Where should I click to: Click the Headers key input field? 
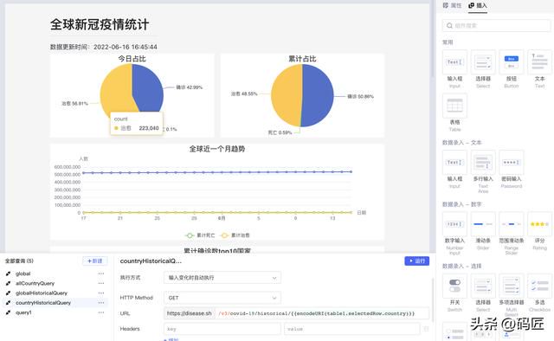(x=222, y=329)
